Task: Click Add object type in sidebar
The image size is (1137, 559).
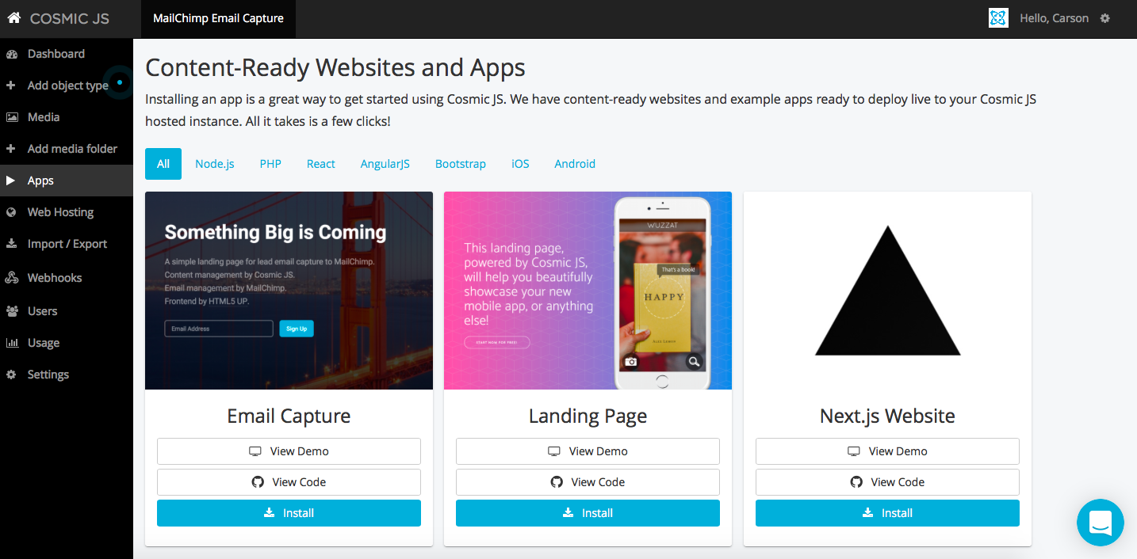Action: pyautogui.click(x=67, y=86)
